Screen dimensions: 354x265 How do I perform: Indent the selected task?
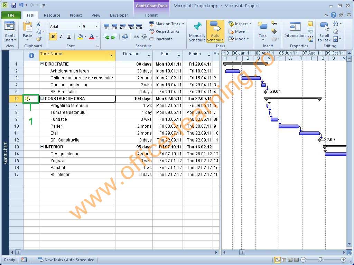[x=114, y=36]
